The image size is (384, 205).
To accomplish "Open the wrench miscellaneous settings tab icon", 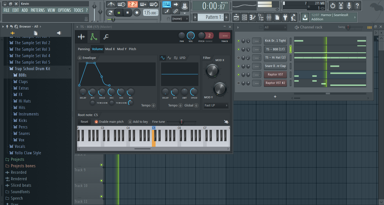I will pyautogui.click(x=106, y=37).
